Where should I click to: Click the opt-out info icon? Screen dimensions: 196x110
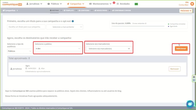click(x=73, y=21)
